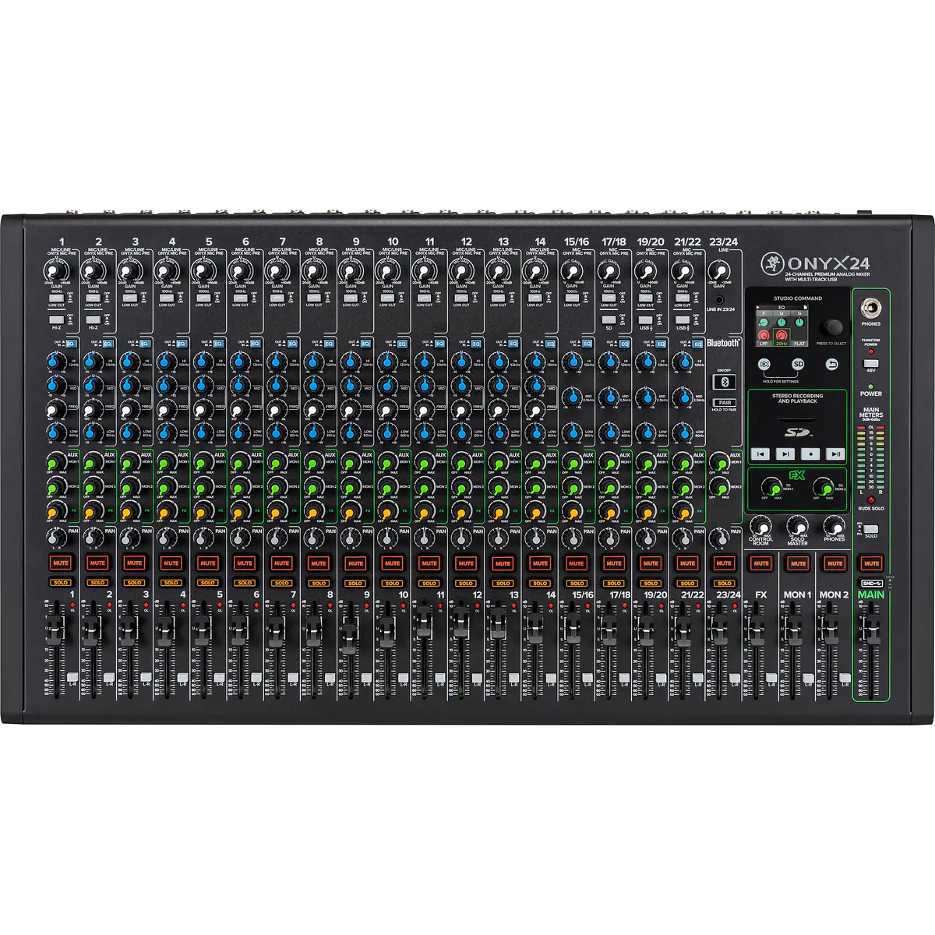Solo stereo channel 15/16

click(x=577, y=583)
